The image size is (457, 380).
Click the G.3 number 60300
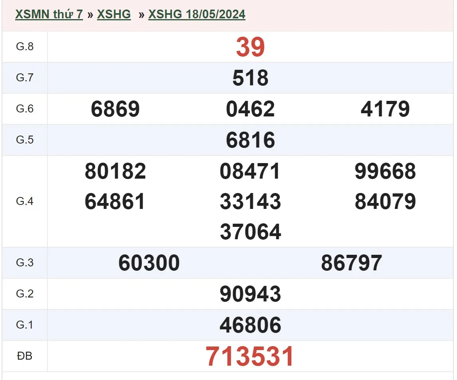click(149, 263)
